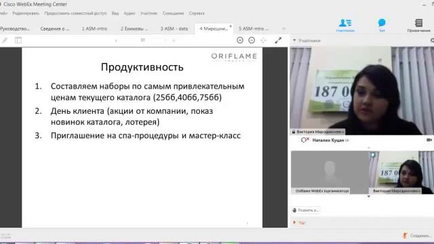The height and width of the screenshot is (244, 434).
Task: Click the Продуктивность slide title
Action: pyautogui.click(x=142, y=67)
